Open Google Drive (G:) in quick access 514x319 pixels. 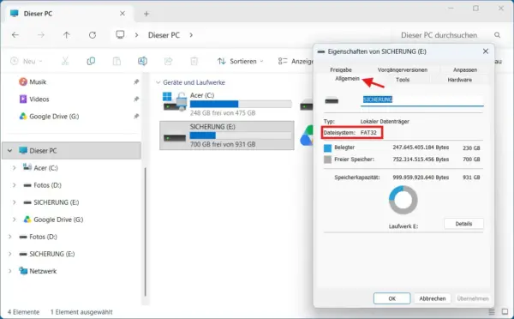54,116
